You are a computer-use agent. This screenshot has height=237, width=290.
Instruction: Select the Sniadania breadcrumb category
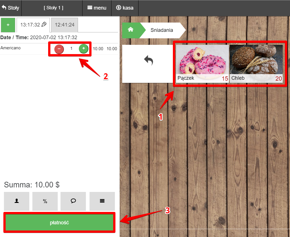(x=162, y=30)
